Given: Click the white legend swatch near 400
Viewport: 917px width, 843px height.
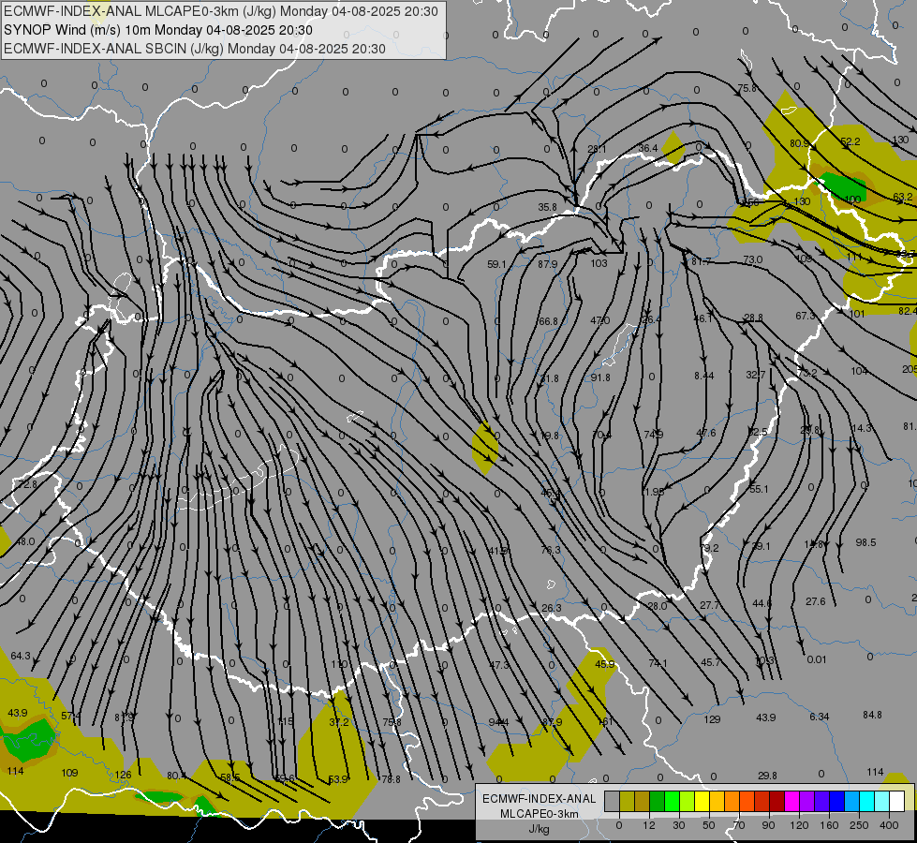Looking at the screenshot, I should [897, 801].
